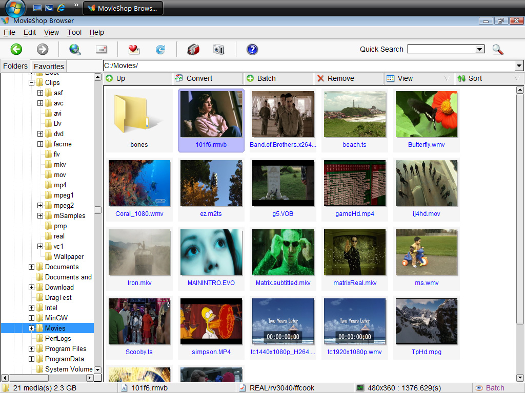Click the Quick Search magnifier icon

click(497, 49)
